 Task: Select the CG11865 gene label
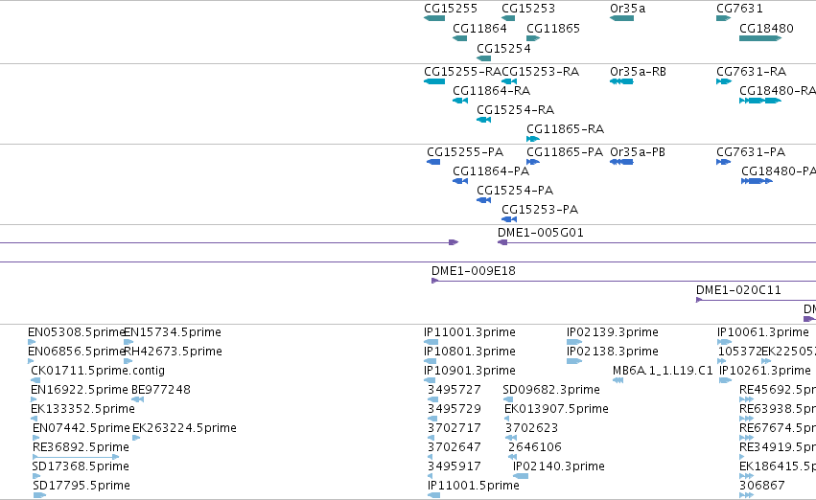[552, 29]
